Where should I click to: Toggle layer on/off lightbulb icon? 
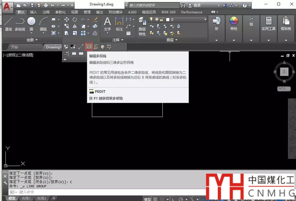pos(151,20)
